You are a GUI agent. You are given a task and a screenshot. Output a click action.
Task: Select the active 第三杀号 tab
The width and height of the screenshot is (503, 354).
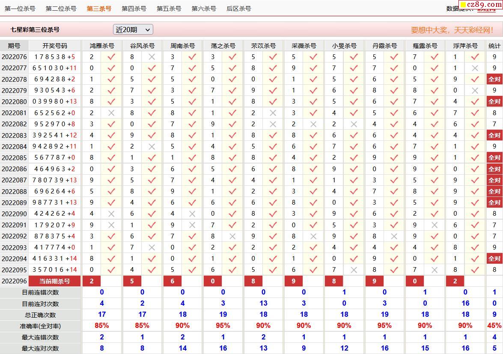pyautogui.click(x=99, y=9)
